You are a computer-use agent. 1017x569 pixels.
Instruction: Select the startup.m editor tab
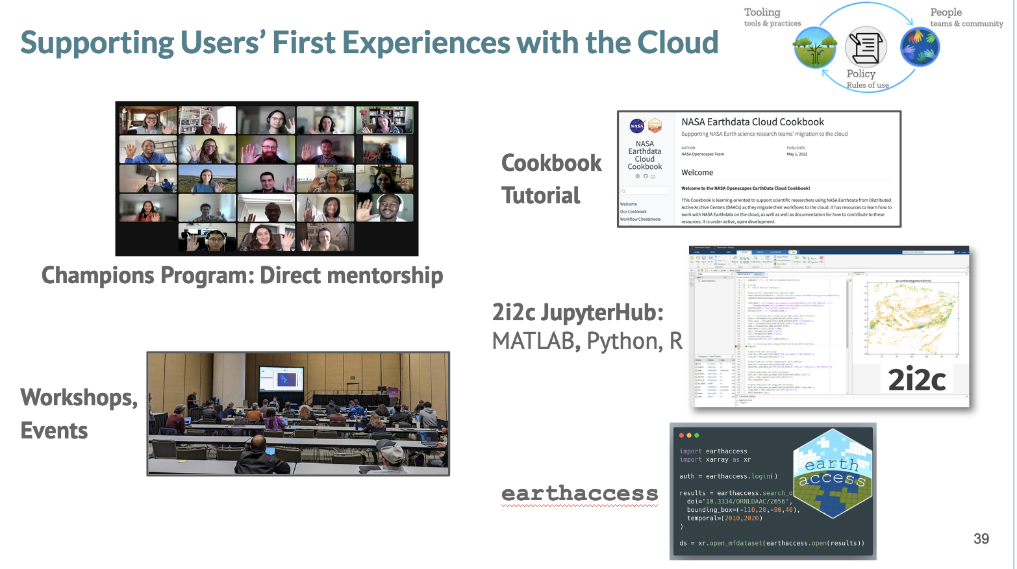pos(758,274)
